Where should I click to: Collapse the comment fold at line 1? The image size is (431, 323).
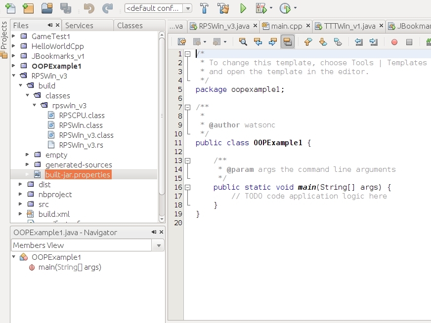[187, 54]
